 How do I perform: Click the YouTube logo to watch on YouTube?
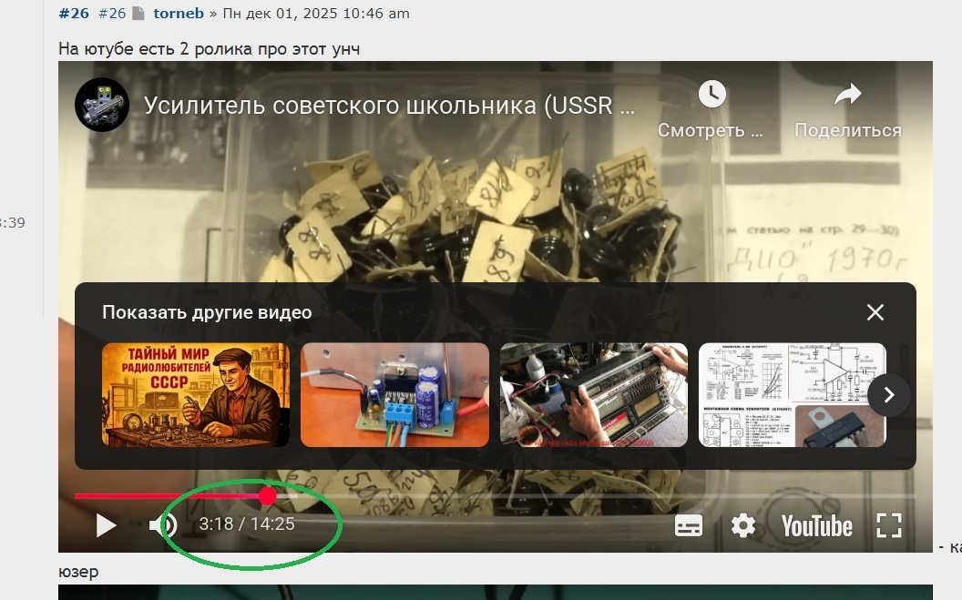(816, 525)
